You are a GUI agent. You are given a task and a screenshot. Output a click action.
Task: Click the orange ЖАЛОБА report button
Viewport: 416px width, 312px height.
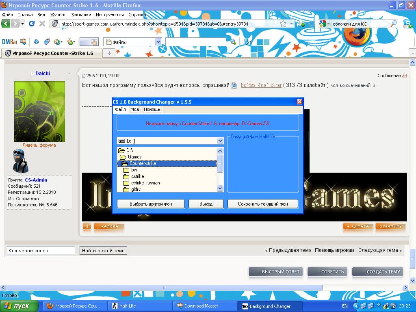(109, 226)
